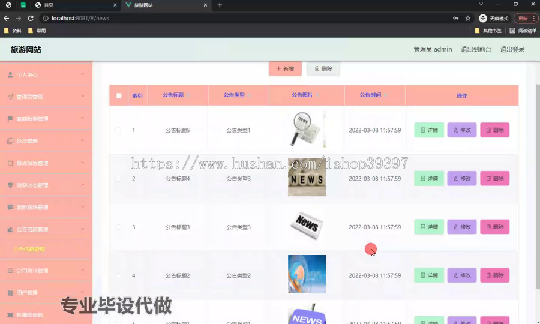
Task: Open the browser tab search dropdown arrow
Action: coord(481,4)
